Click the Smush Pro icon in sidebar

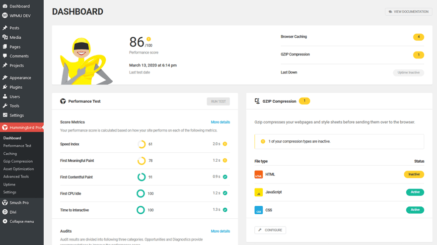(x=5, y=202)
